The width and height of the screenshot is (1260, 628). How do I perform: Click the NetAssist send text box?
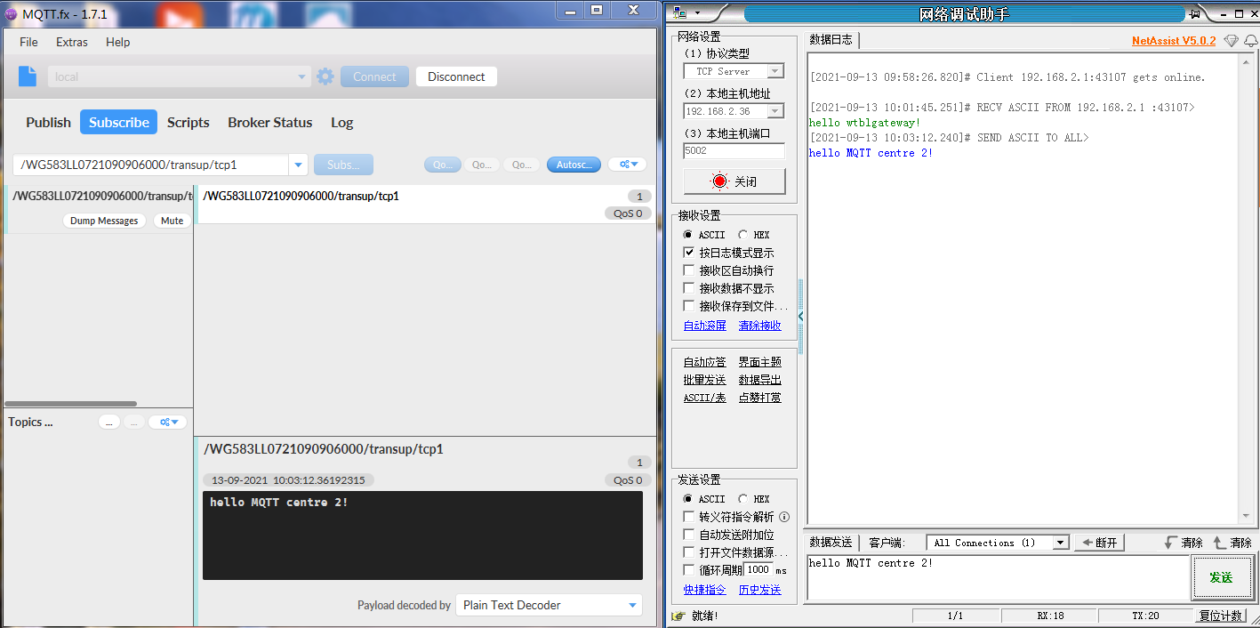997,577
